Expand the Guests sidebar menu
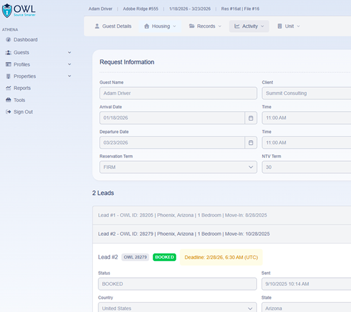The width and height of the screenshot is (351, 312). point(69,52)
